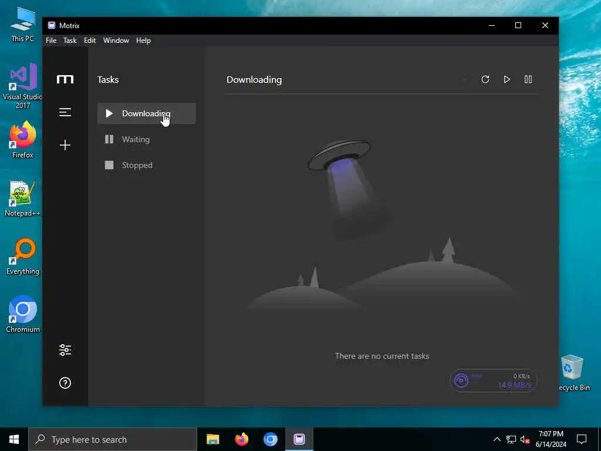Select Visual Studio 2017 desktop shortcut

[x=23, y=86]
